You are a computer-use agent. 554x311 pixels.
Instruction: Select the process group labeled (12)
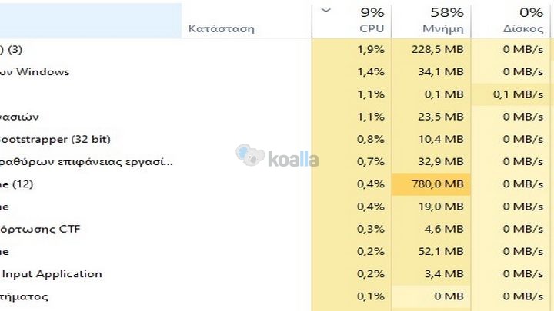17,184
